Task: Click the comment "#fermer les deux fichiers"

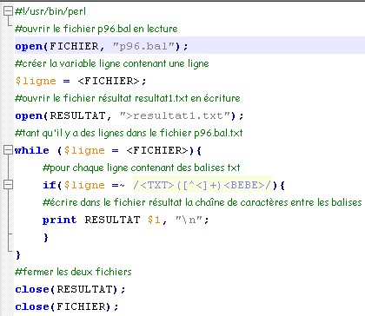Action: click(x=73, y=272)
